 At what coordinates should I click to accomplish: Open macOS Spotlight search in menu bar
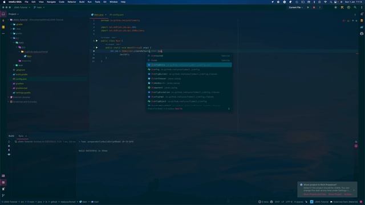pos(331,2)
